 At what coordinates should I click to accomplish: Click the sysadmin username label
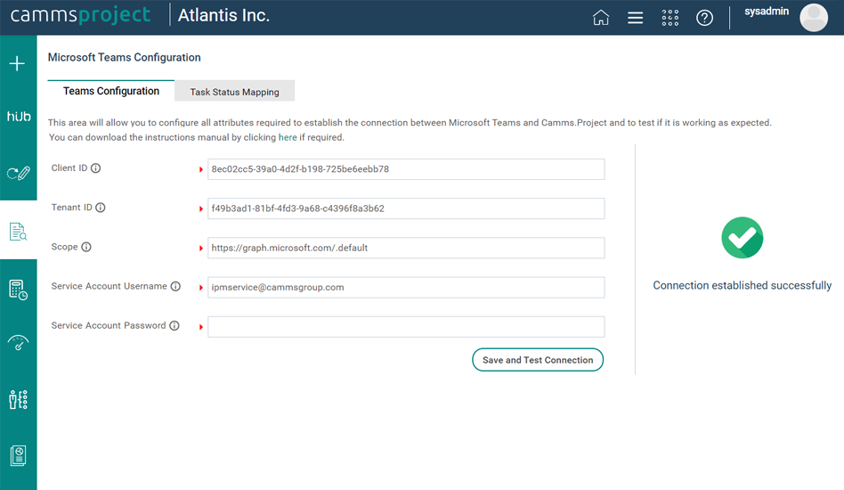coord(767,12)
